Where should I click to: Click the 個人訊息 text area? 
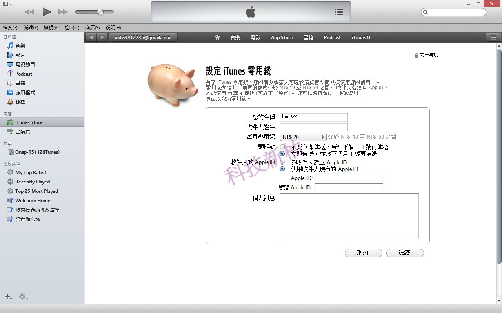(349, 216)
